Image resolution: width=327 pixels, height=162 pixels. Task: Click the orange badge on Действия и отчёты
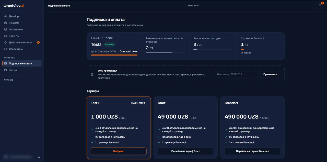coord(38,42)
